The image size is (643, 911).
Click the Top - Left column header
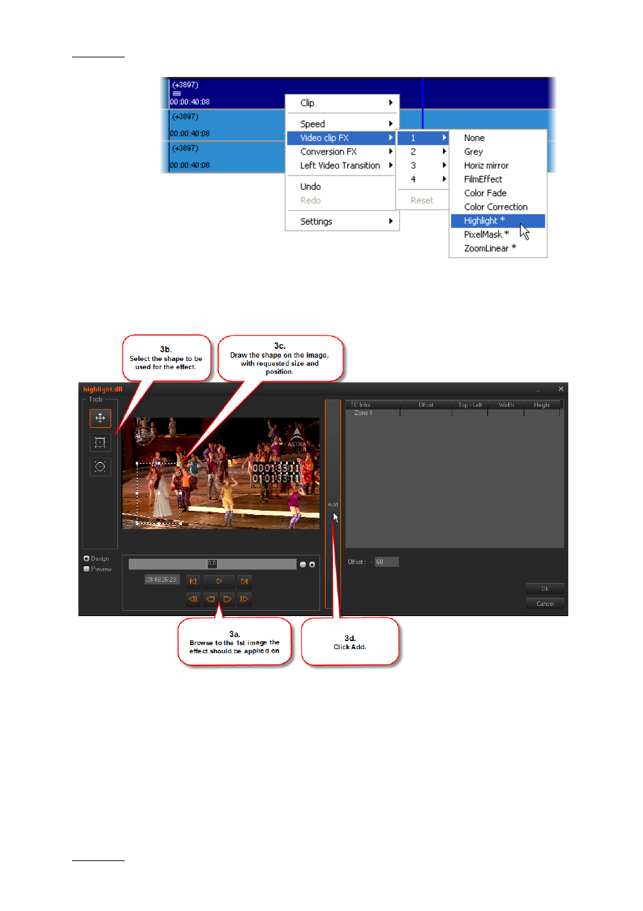(x=470, y=405)
